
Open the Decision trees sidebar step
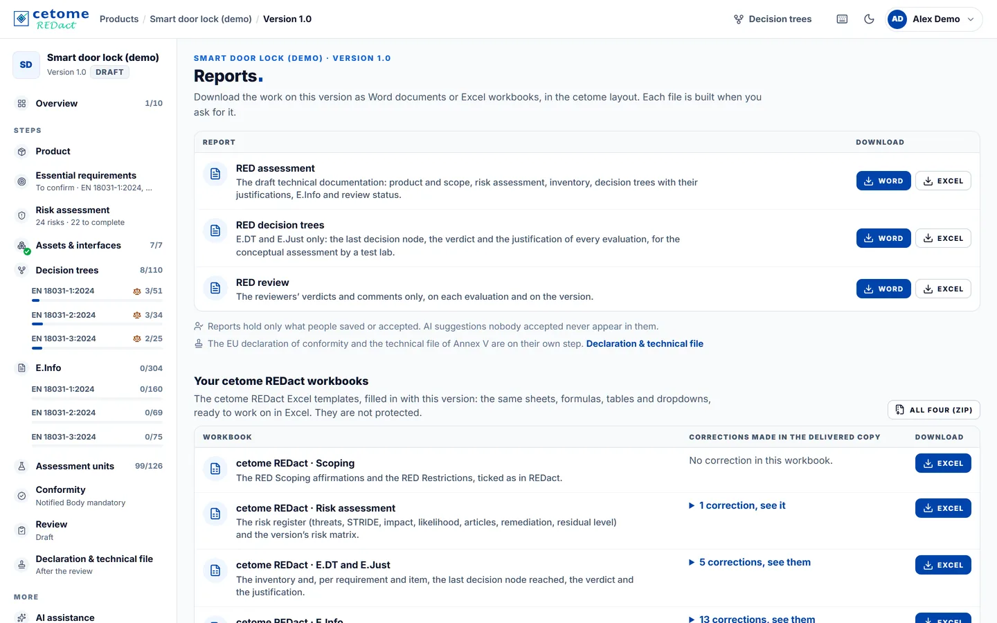click(x=89, y=271)
